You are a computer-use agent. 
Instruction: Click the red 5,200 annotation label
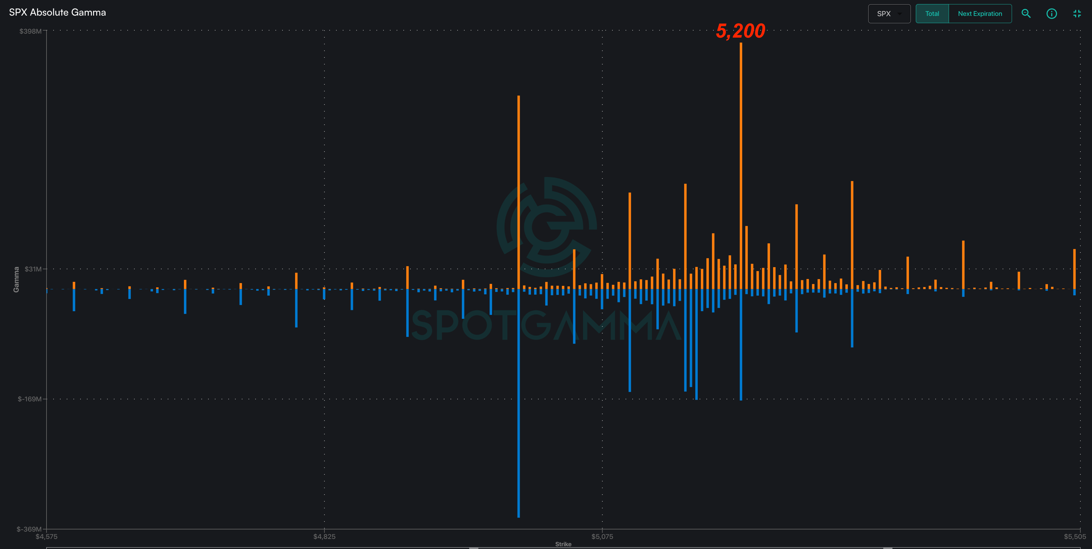coord(740,31)
